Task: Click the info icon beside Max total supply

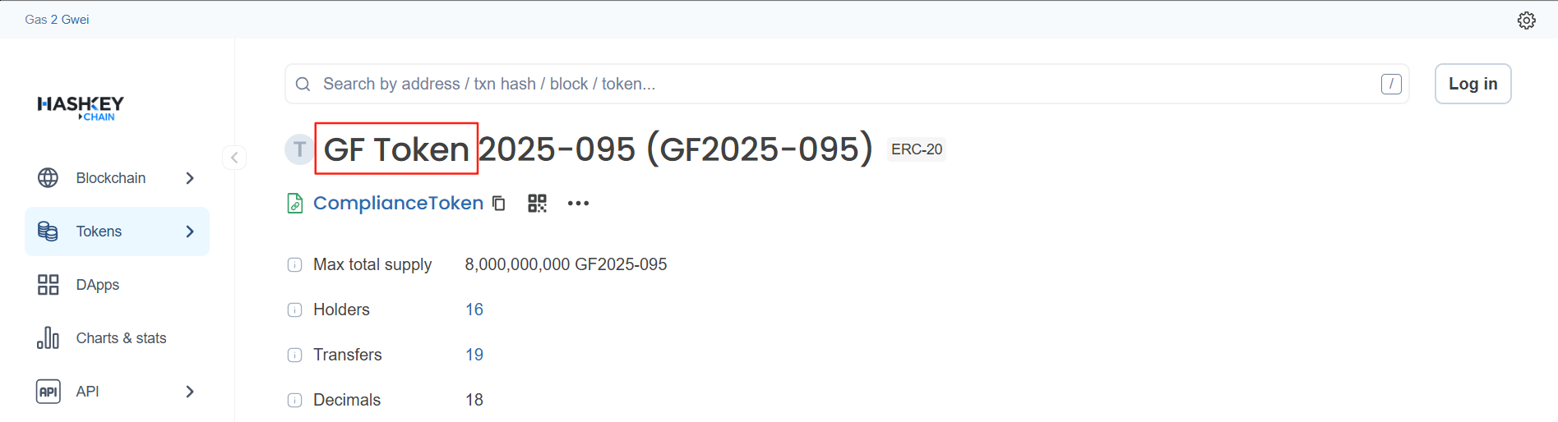Action: coord(294,265)
